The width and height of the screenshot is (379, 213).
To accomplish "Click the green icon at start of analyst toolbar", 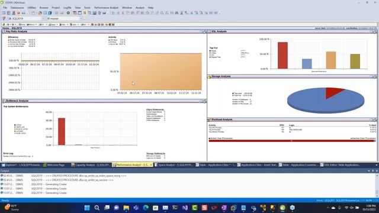I will coord(4,24).
